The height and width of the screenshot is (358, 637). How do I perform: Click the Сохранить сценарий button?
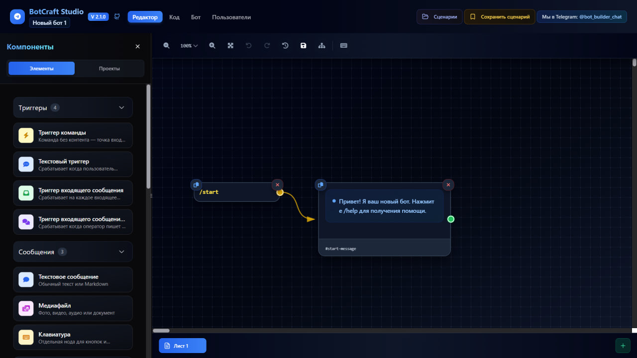click(499, 16)
